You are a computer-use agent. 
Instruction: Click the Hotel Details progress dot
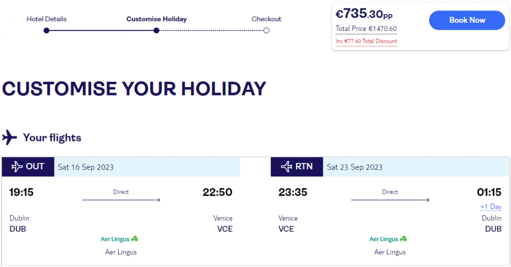(46, 30)
